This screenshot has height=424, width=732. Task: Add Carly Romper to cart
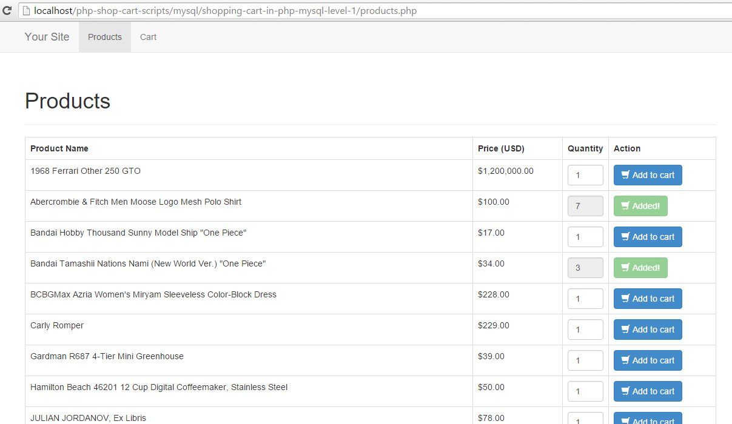coord(648,330)
